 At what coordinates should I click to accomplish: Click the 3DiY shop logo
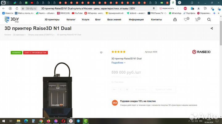12,20
